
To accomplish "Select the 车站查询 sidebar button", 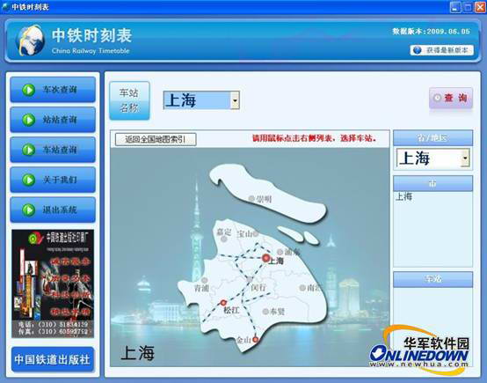I will pyautogui.click(x=53, y=150).
